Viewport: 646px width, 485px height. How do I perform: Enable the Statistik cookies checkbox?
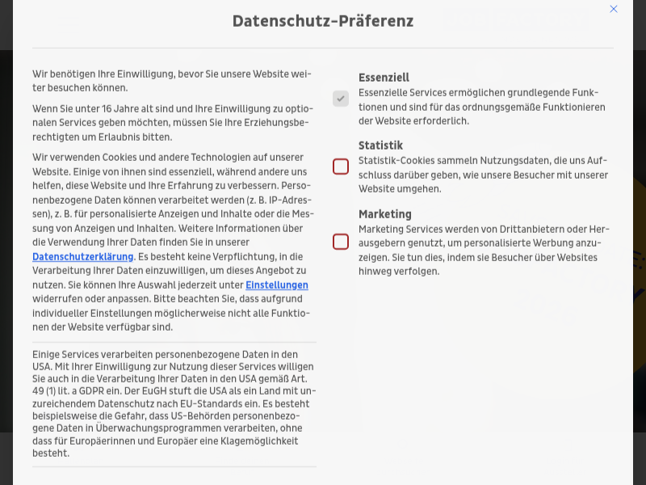[341, 167]
